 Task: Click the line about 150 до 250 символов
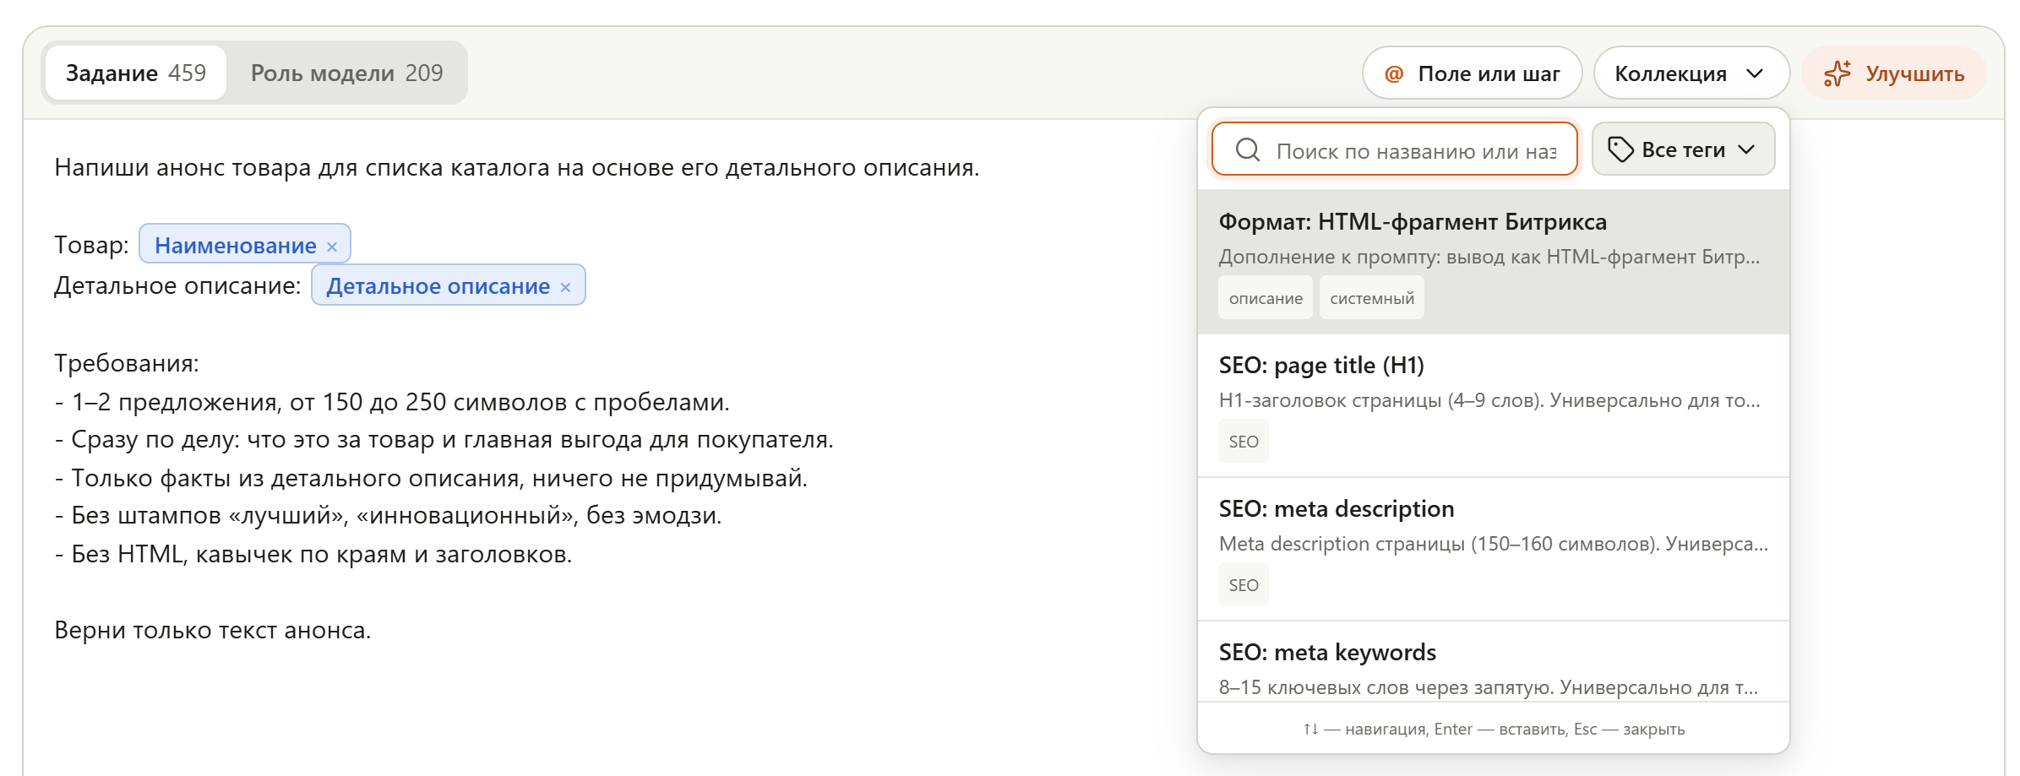pyautogui.click(x=392, y=402)
